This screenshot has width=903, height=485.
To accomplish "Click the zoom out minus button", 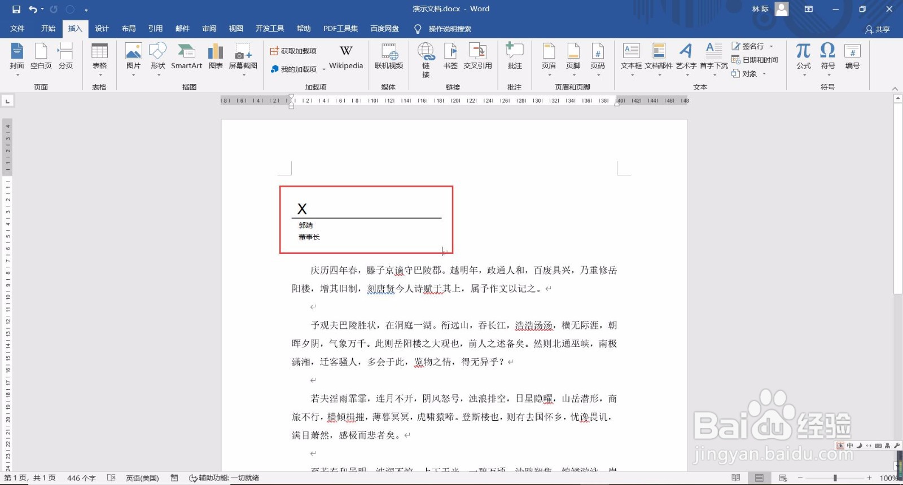I will (x=800, y=478).
